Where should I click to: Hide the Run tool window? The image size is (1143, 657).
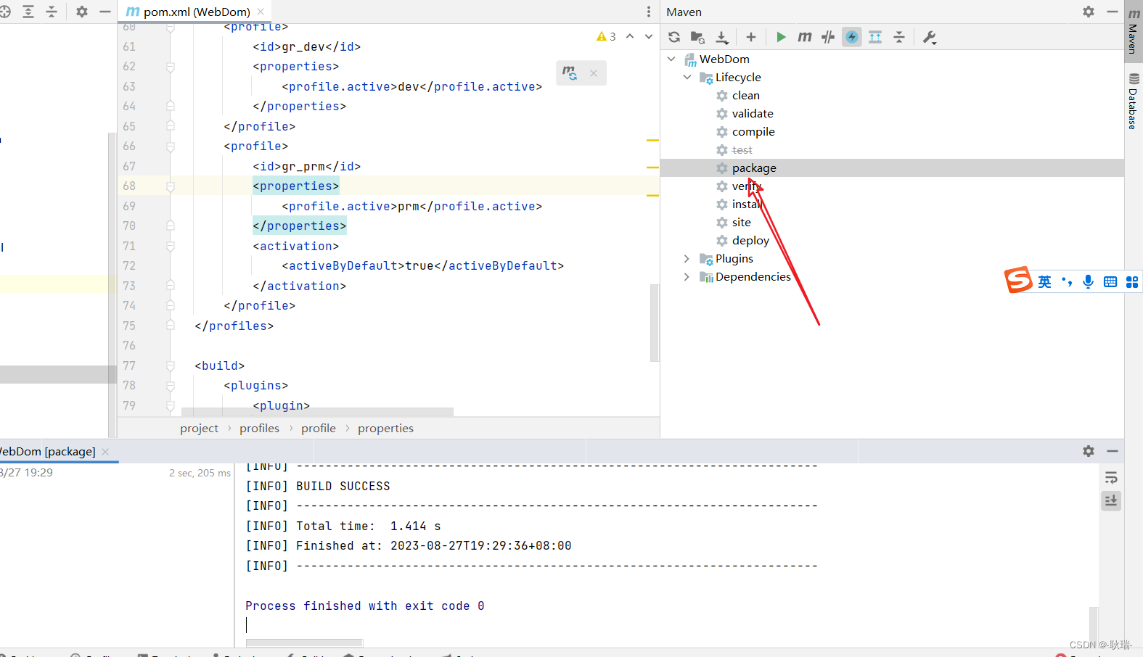[1112, 451]
